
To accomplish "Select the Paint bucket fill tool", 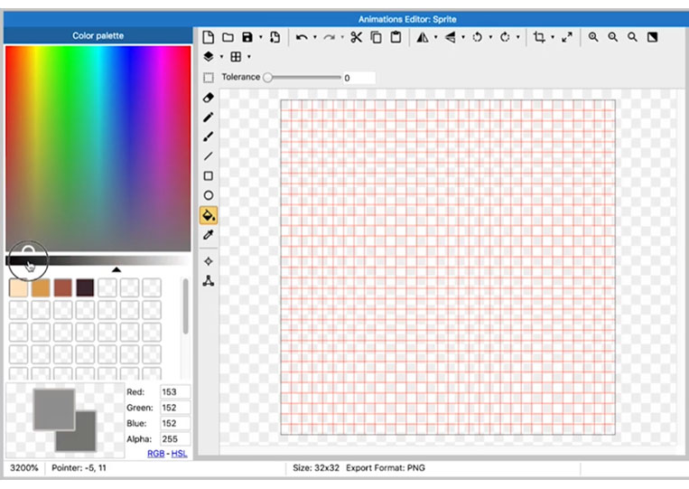I will [209, 215].
